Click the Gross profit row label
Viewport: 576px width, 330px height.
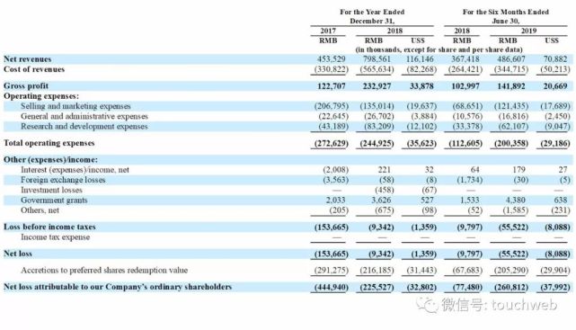(26, 86)
